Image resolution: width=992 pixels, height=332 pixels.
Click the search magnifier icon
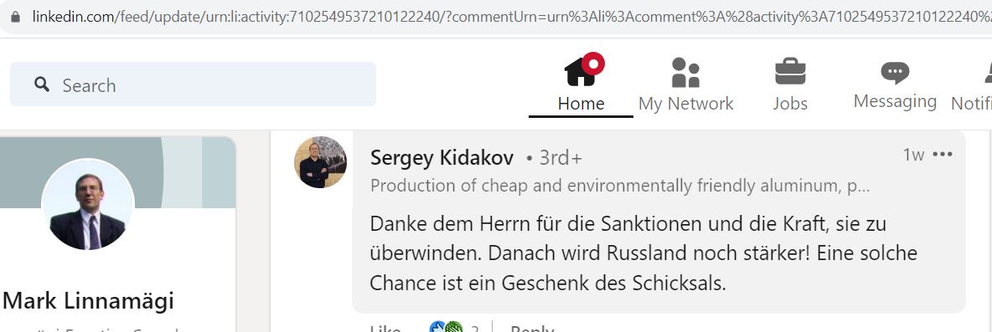(42, 84)
